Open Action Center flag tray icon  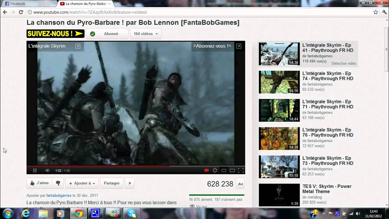click(x=331, y=214)
